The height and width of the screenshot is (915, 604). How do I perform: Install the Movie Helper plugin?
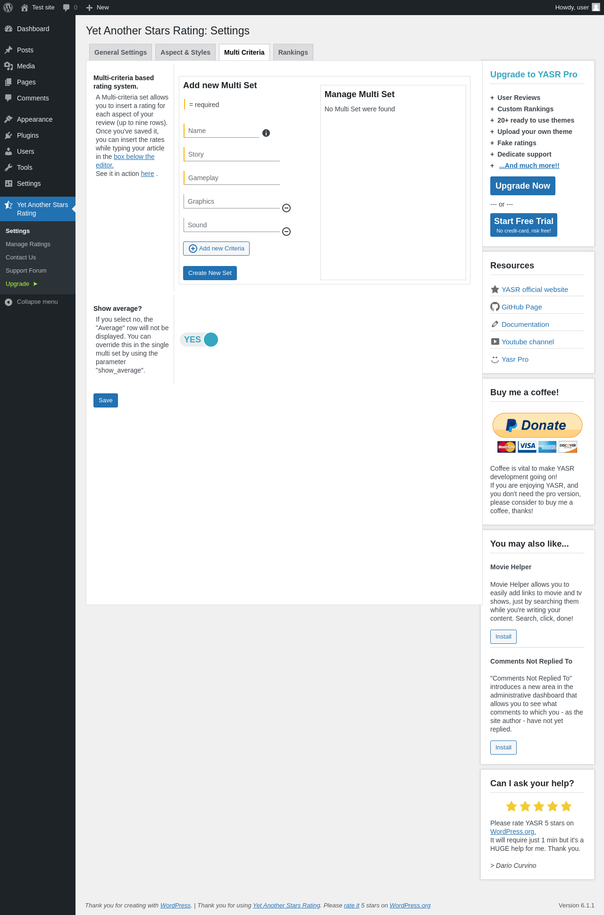503,637
